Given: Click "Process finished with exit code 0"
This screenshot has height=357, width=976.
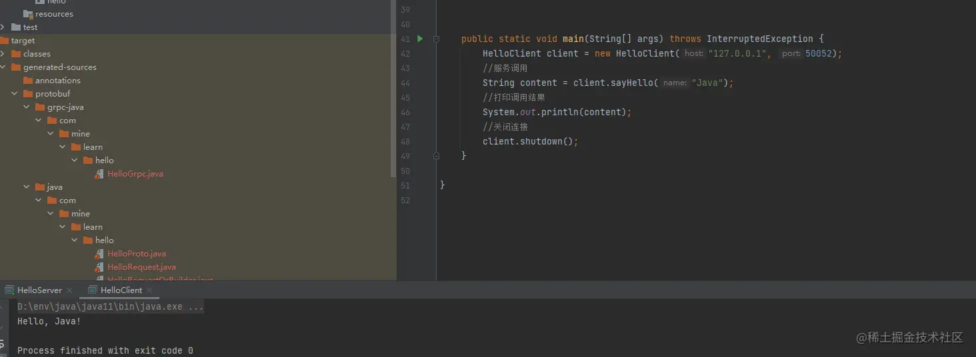Looking at the screenshot, I should coord(105,350).
